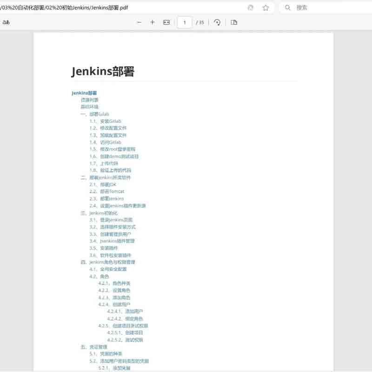This screenshot has height=372, width=372.
Task: Go to the '五' section heading link
Action: [94, 347]
